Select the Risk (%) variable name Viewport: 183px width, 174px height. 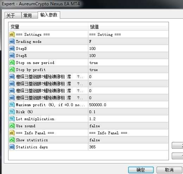pos(24,112)
